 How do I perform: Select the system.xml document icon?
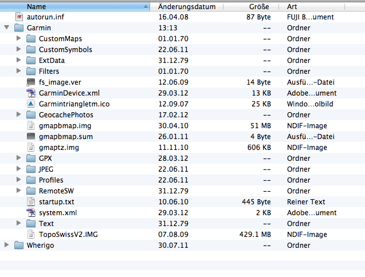pos(31,212)
